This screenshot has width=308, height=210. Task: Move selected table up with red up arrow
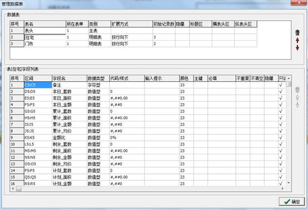point(297,40)
